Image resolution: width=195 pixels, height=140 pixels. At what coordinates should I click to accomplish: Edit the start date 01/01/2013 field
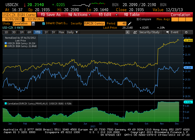point(12,19)
